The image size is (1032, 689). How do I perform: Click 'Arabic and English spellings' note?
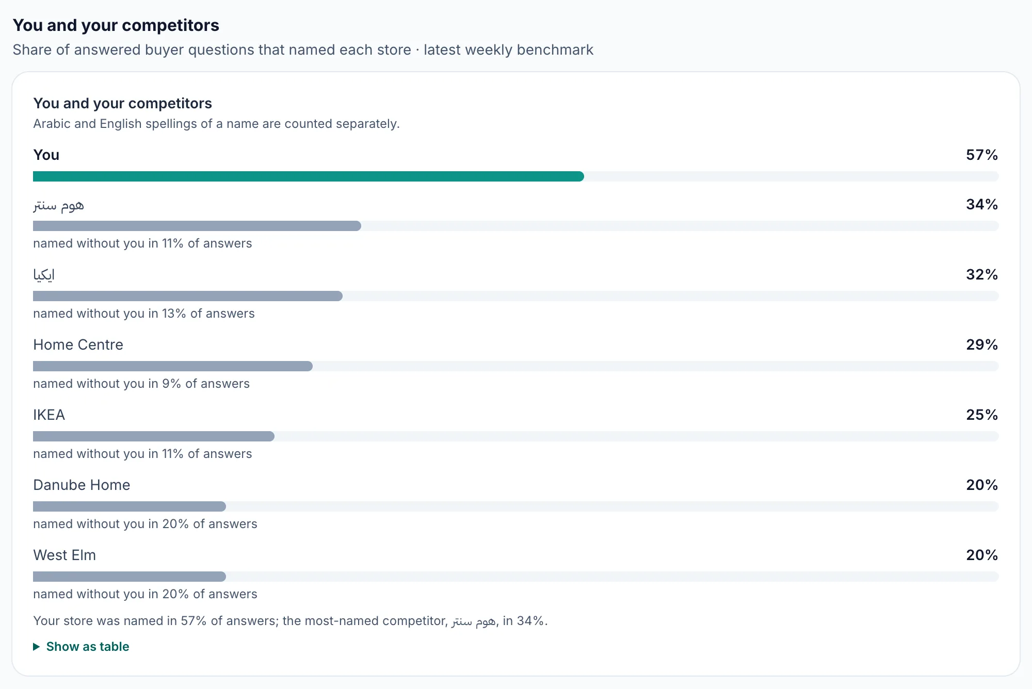tap(217, 124)
